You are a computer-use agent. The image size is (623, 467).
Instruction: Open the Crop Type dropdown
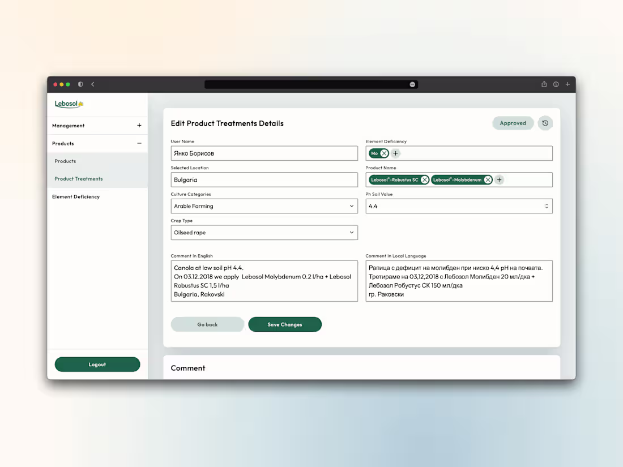tap(353, 232)
